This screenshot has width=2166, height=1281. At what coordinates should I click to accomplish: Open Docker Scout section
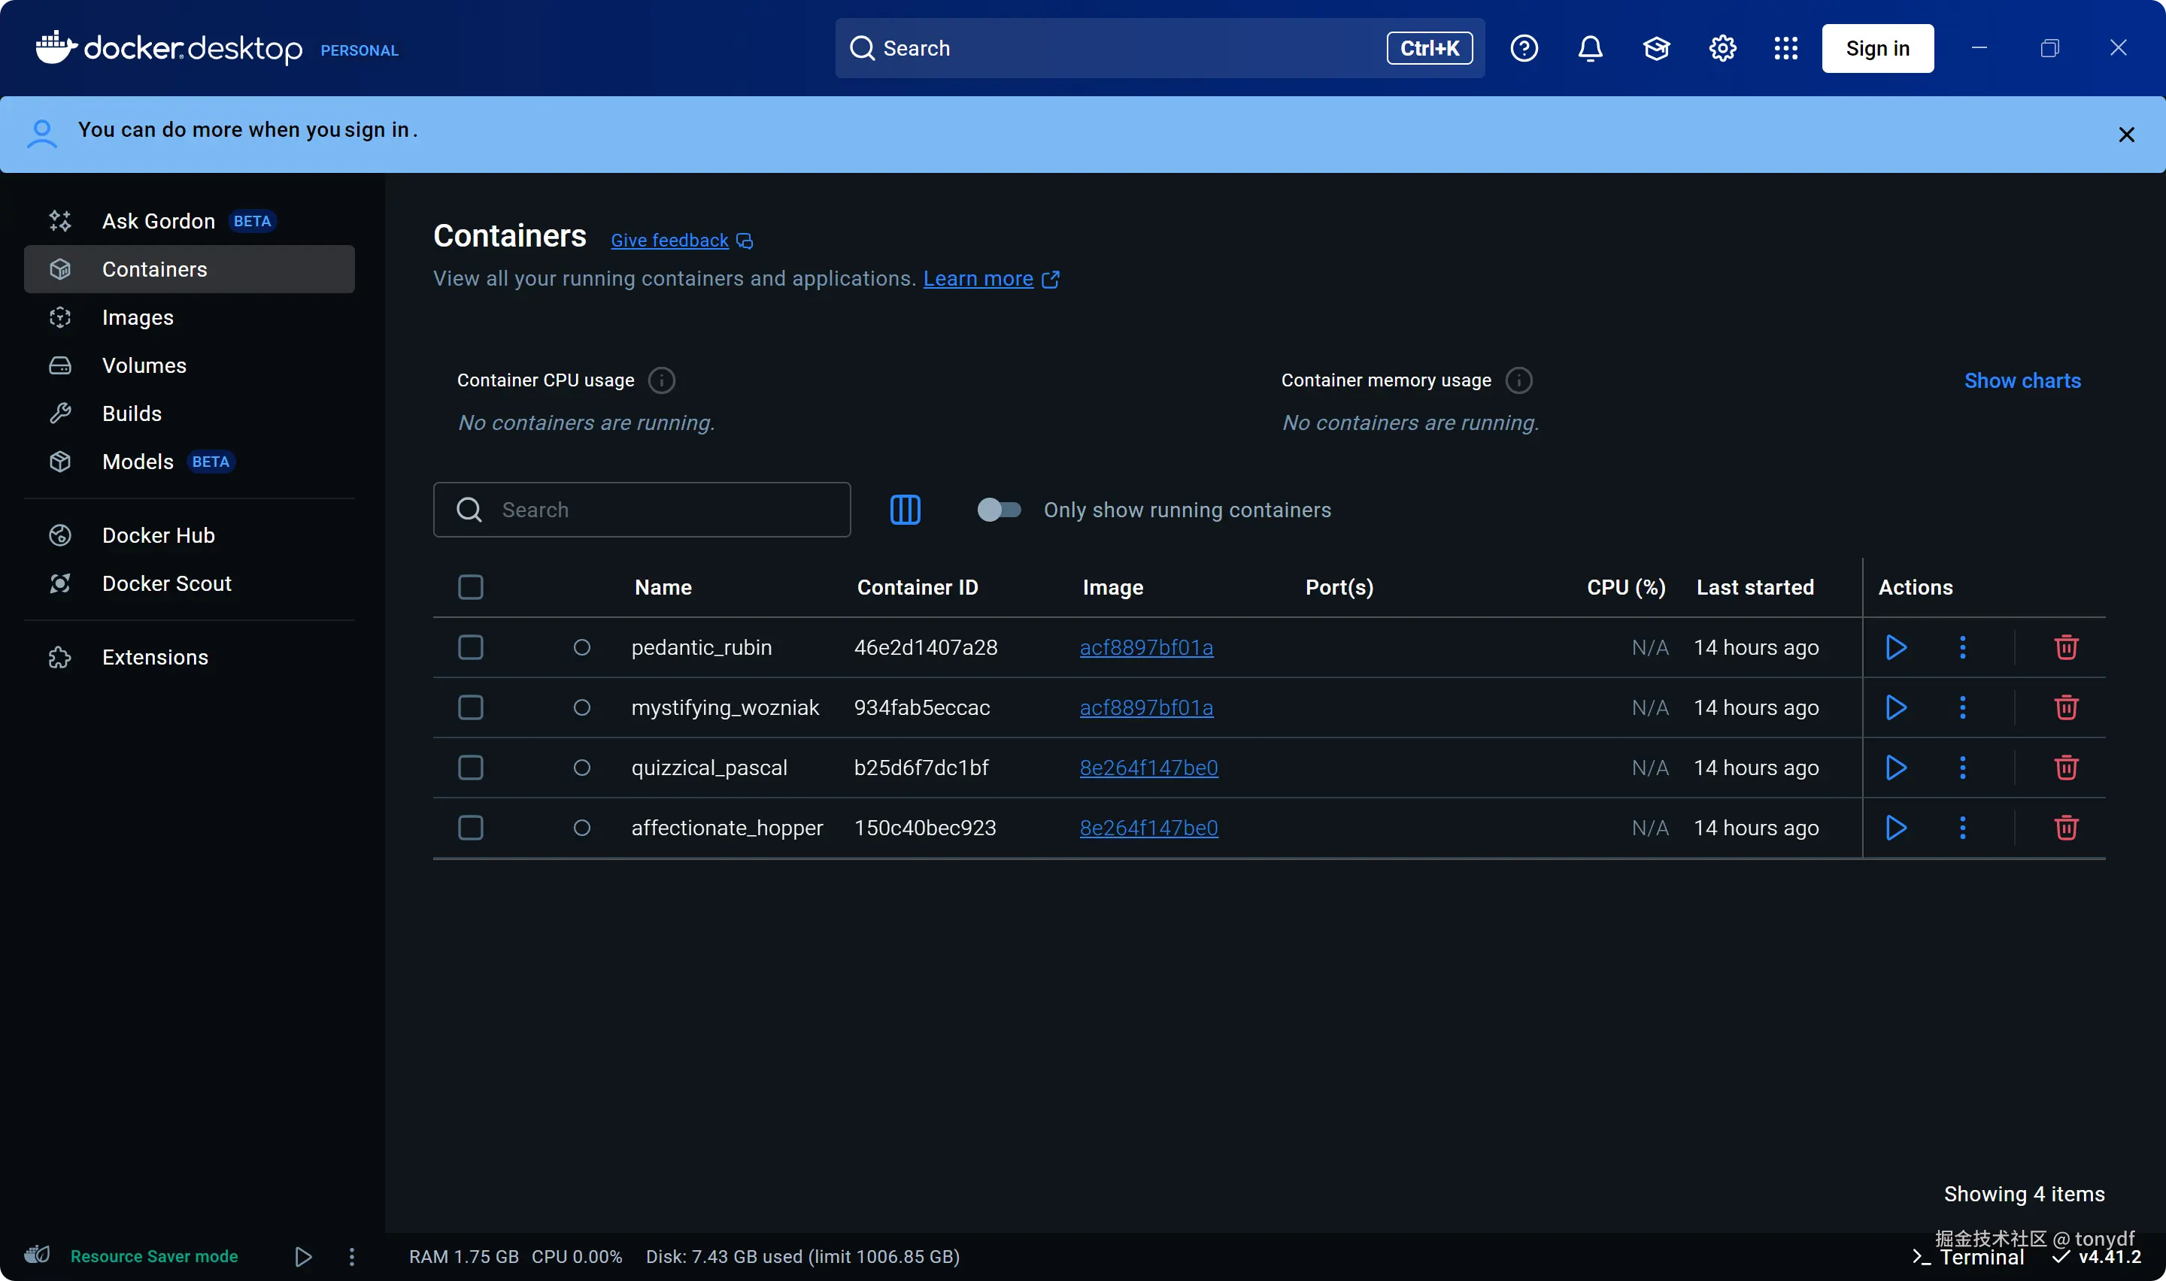[167, 583]
